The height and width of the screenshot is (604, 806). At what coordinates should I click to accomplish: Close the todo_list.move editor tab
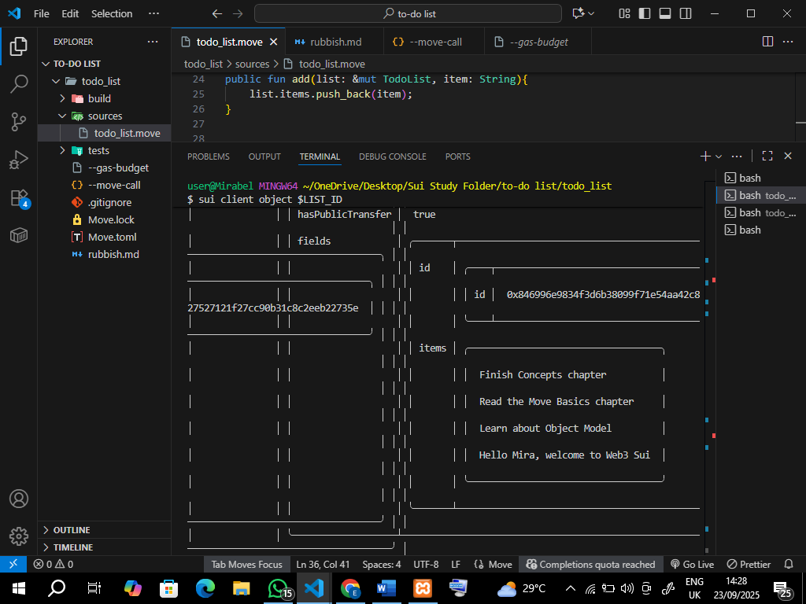[x=273, y=42]
